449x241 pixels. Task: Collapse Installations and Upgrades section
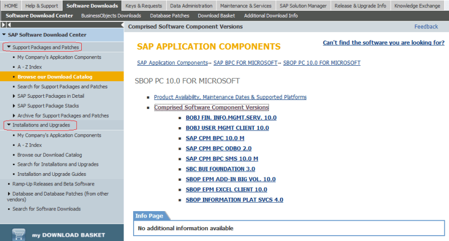pyautogui.click(x=9, y=125)
